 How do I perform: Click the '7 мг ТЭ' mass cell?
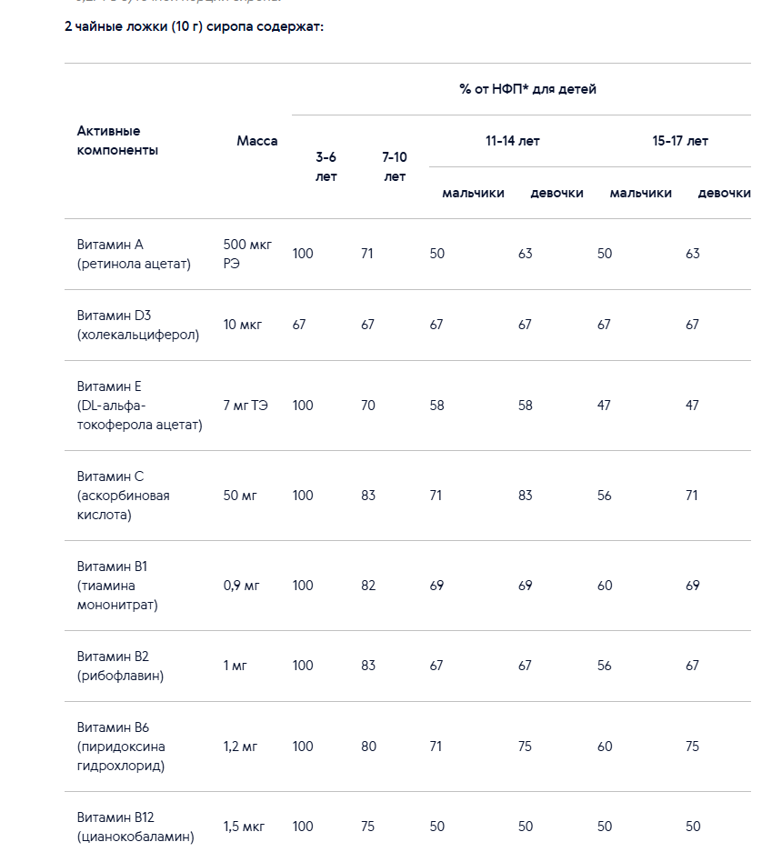pyautogui.click(x=246, y=406)
